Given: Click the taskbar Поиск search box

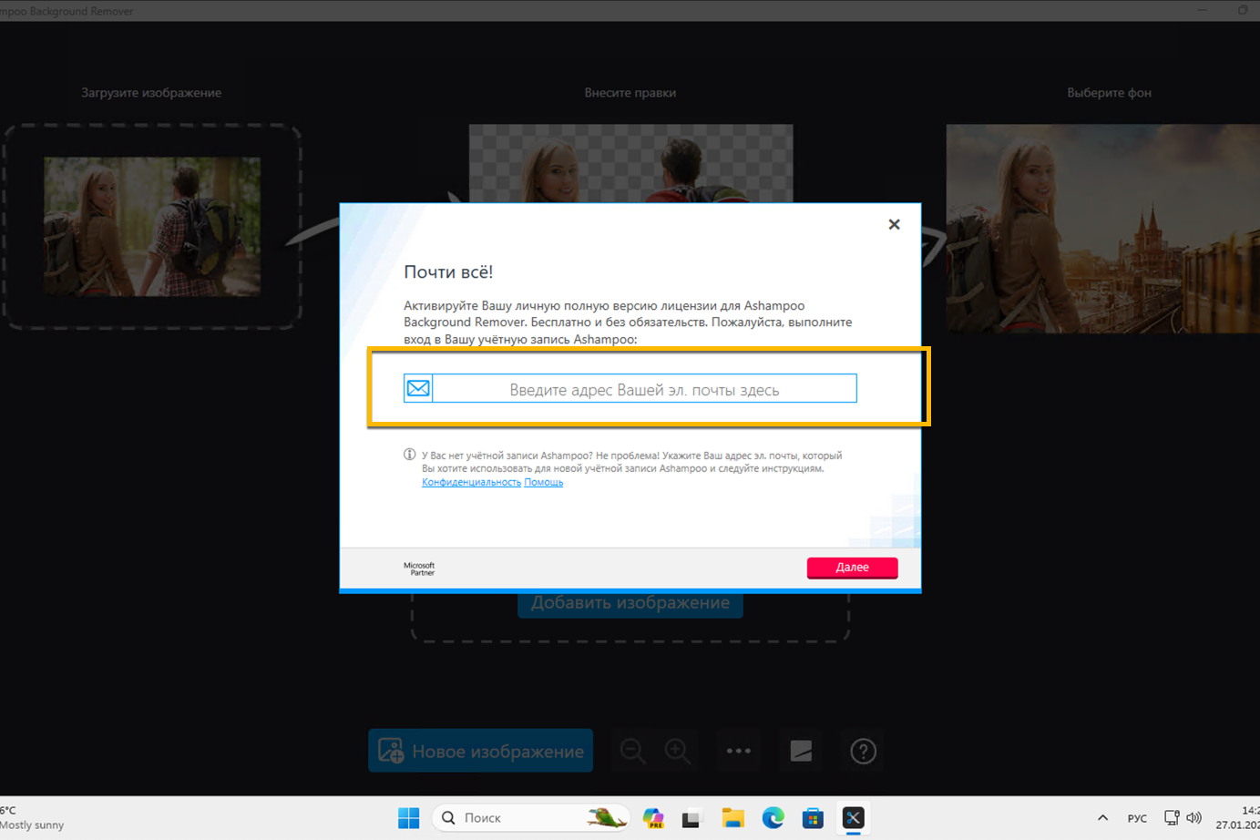Looking at the screenshot, I should (533, 818).
